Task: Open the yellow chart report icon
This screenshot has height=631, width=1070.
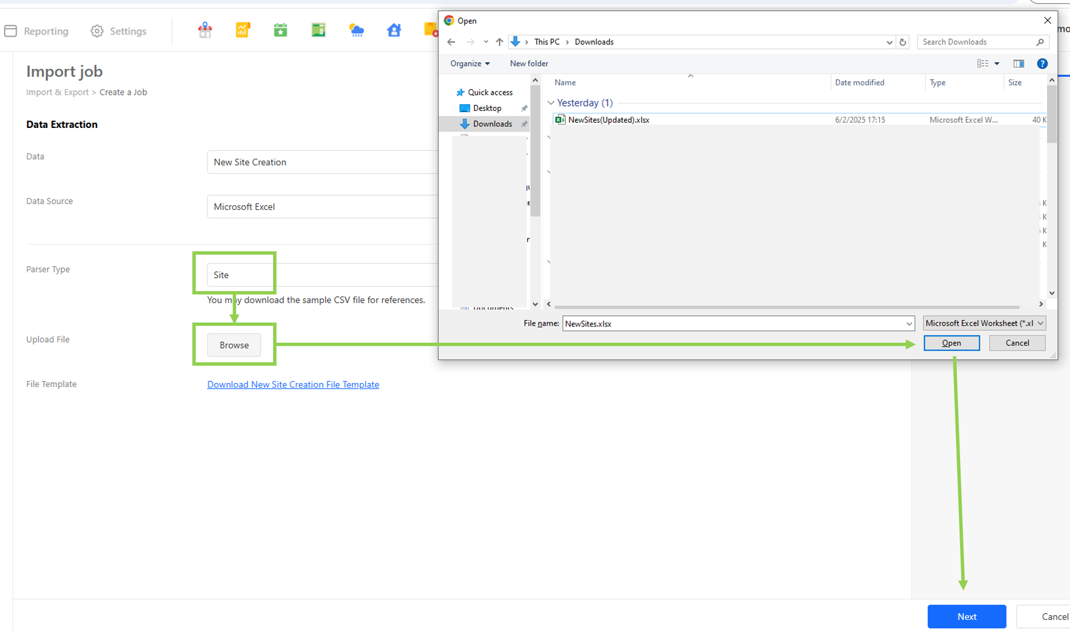Action: coord(243,30)
